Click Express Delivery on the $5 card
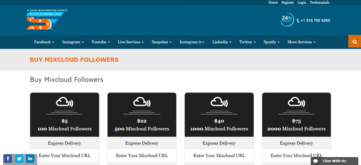The image size is (361, 165). click(64, 143)
